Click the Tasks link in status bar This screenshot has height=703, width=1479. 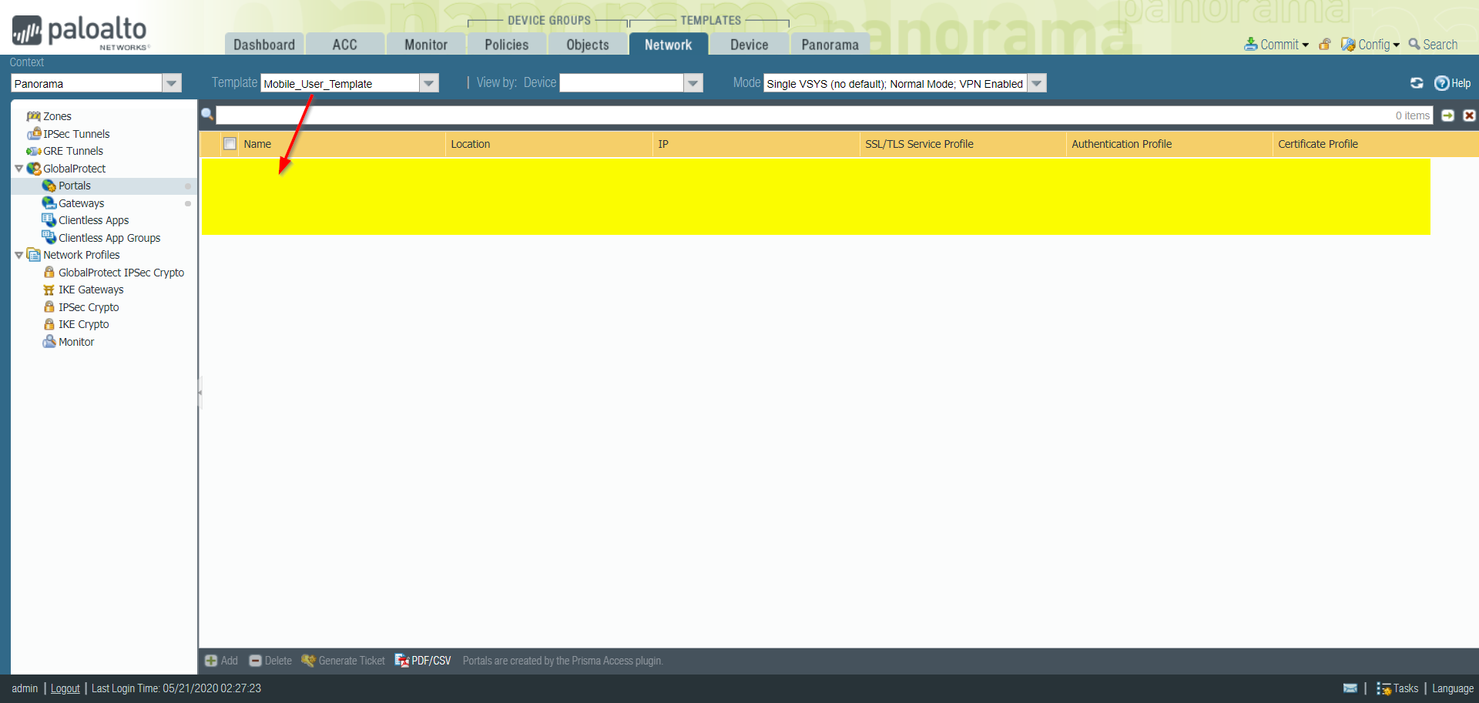1406,688
